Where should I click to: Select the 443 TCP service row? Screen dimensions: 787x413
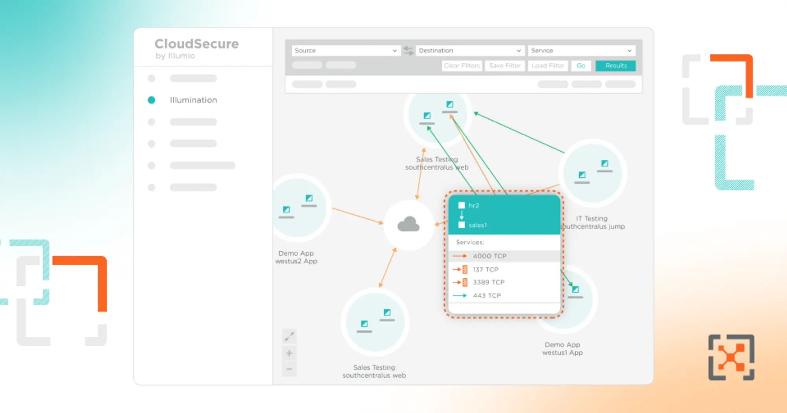click(487, 295)
